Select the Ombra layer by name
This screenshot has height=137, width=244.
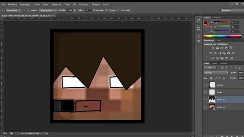[x=220, y=85]
